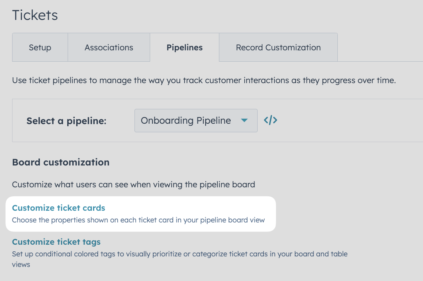The height and width of the screenshot is (281, 423).
Task: Go to the Record Customization tab
Action: point(278,47)
